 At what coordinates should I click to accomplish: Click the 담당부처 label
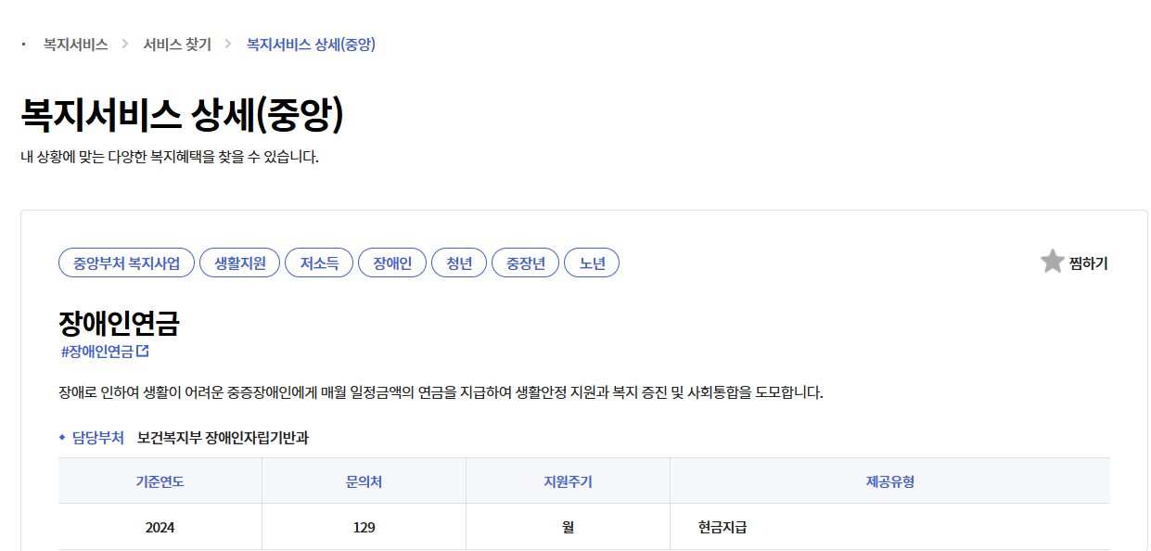tap(98, 438)
